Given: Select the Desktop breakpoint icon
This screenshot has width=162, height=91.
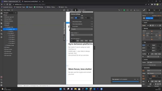Looking at the screenshot, I should pyautogui.click(x=64, y=10).
